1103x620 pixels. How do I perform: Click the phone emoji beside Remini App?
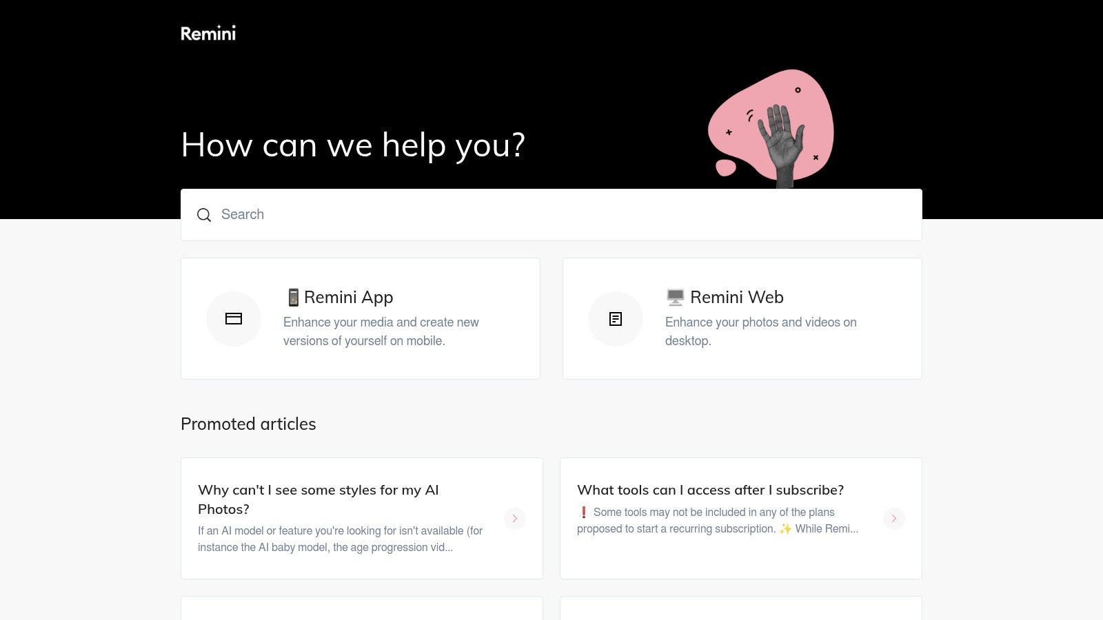[x=293, y=298]
